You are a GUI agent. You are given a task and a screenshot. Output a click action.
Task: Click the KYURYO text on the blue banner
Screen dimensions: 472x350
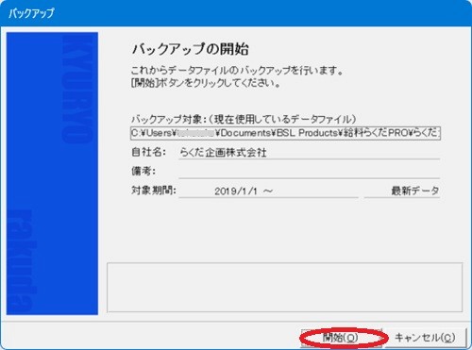coord(77,89)
